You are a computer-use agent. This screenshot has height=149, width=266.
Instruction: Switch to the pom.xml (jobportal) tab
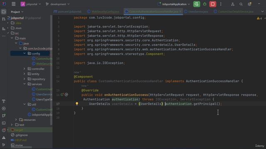[x=67, y=12]
